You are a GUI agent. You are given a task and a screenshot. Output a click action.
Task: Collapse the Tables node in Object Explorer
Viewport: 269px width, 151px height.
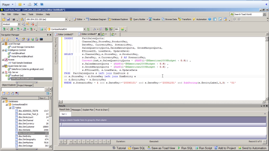coord(10,108)
